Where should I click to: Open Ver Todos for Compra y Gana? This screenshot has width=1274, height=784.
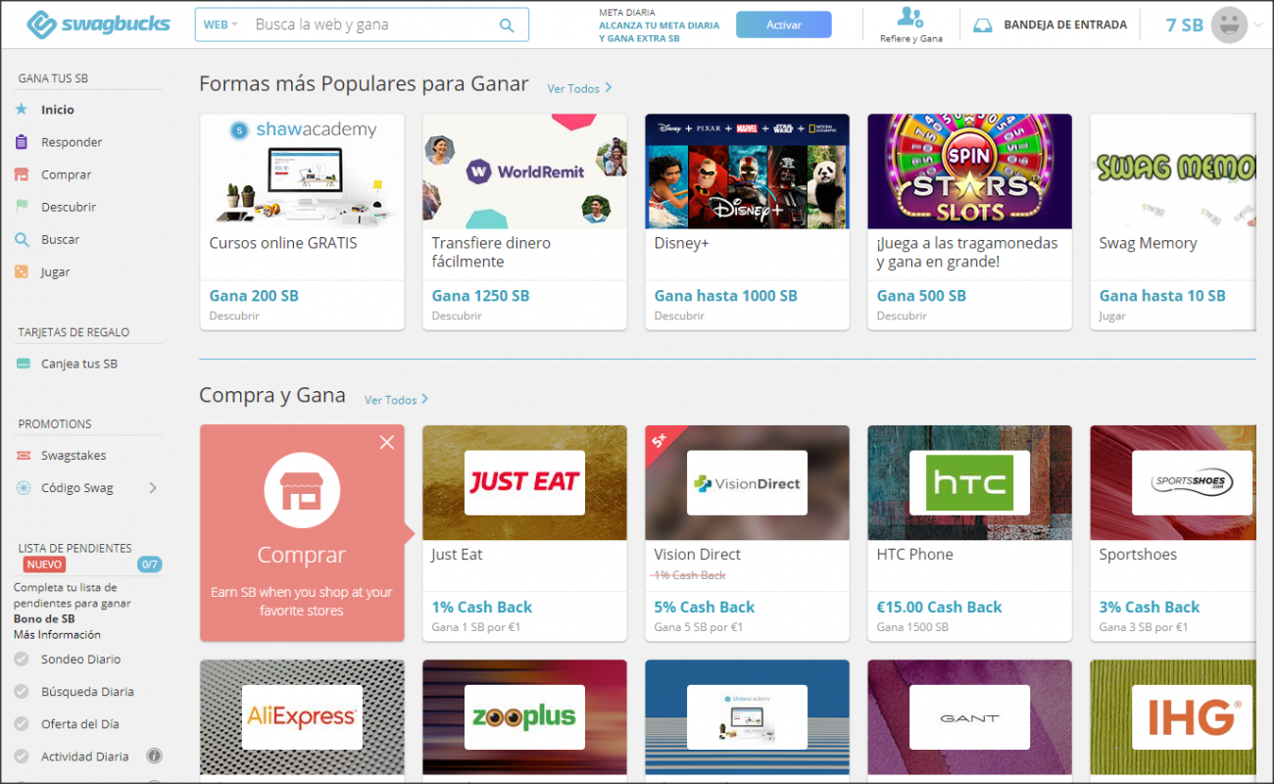pos(396,400)
